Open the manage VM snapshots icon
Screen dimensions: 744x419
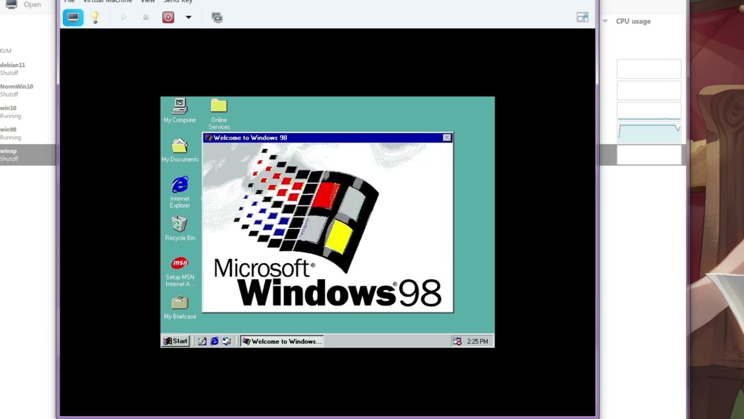pos(217,17)
